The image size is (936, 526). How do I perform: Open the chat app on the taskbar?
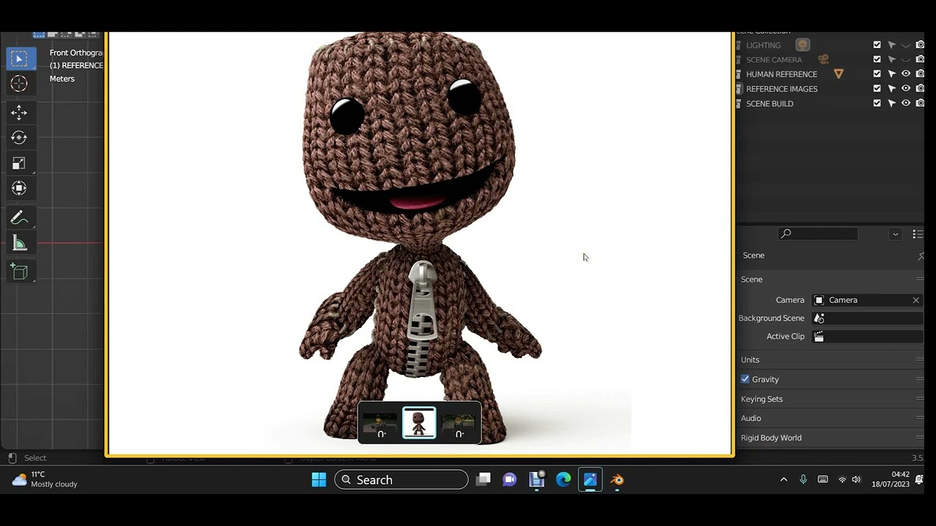(x=510, y=480)
